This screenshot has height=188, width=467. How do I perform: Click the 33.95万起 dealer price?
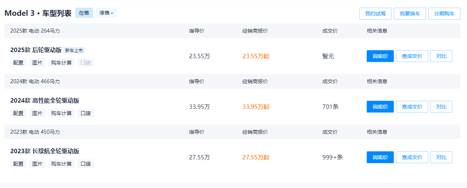(x=255, y=107)
